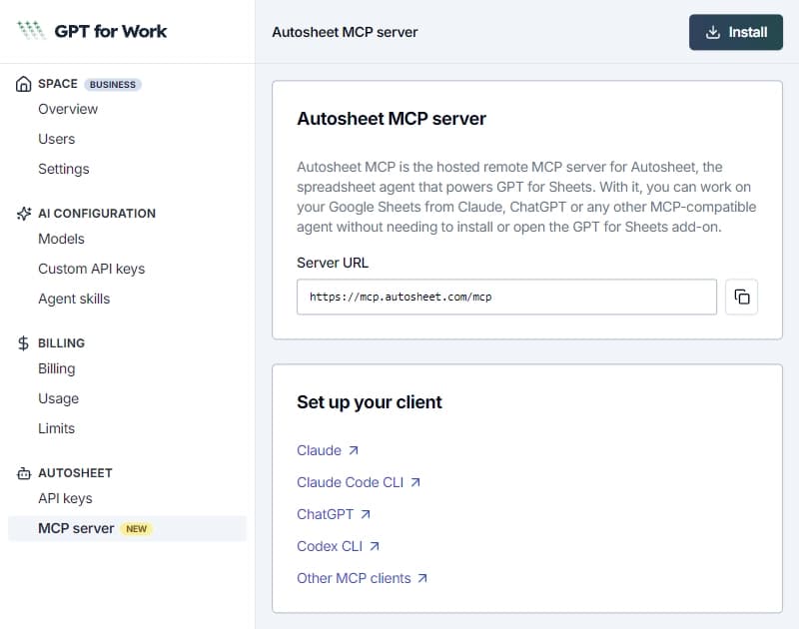Click the SPACE section heading

[58, 84]
